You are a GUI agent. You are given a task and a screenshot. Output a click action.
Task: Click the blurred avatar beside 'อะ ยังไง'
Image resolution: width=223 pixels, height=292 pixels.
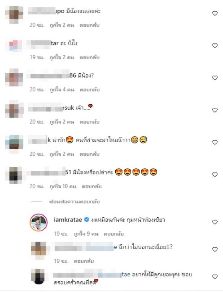14,46
